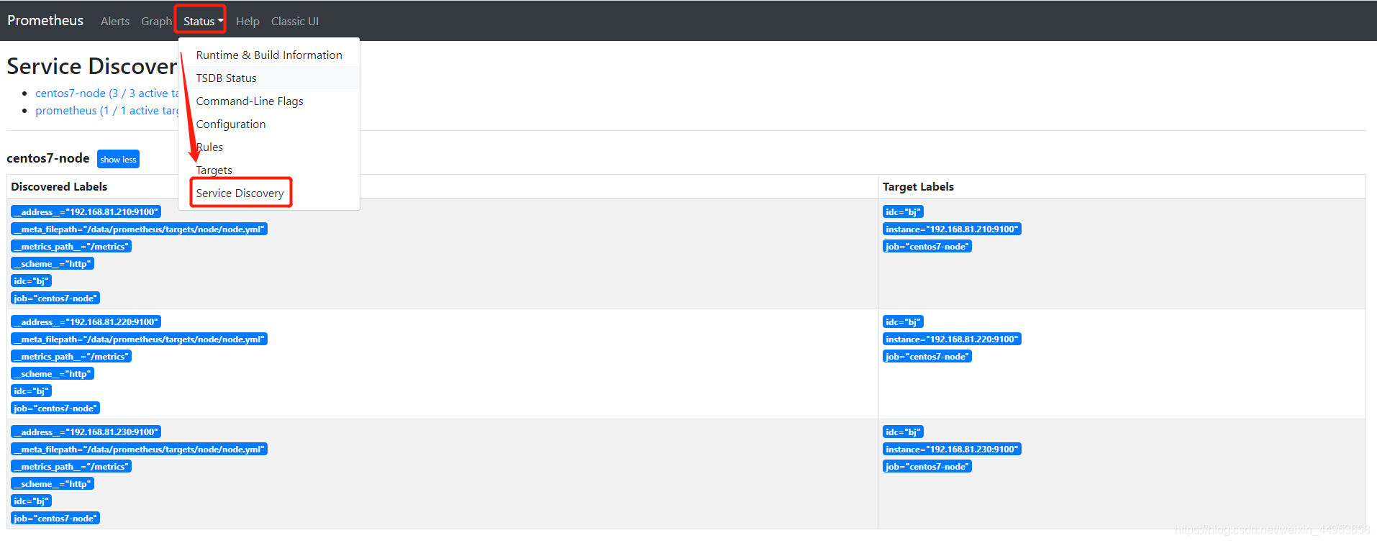Viewport: 1377px width, 543px height.
Task: Open the Graph page
Action: (156, 21)
